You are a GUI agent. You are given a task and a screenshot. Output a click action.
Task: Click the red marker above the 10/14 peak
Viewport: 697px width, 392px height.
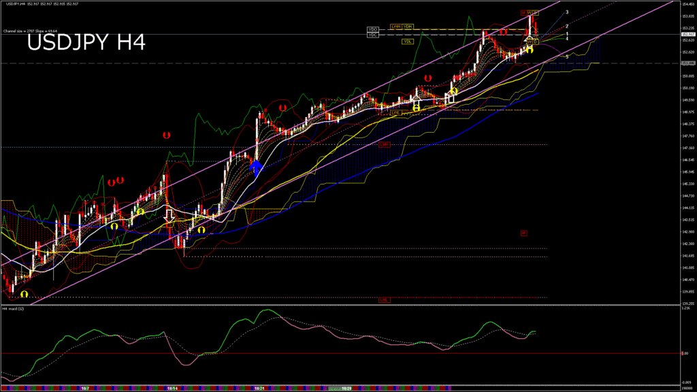(x=167, y=135)
